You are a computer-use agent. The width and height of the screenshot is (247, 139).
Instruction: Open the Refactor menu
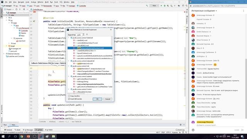pyautogui.click(x=40, y=2)
